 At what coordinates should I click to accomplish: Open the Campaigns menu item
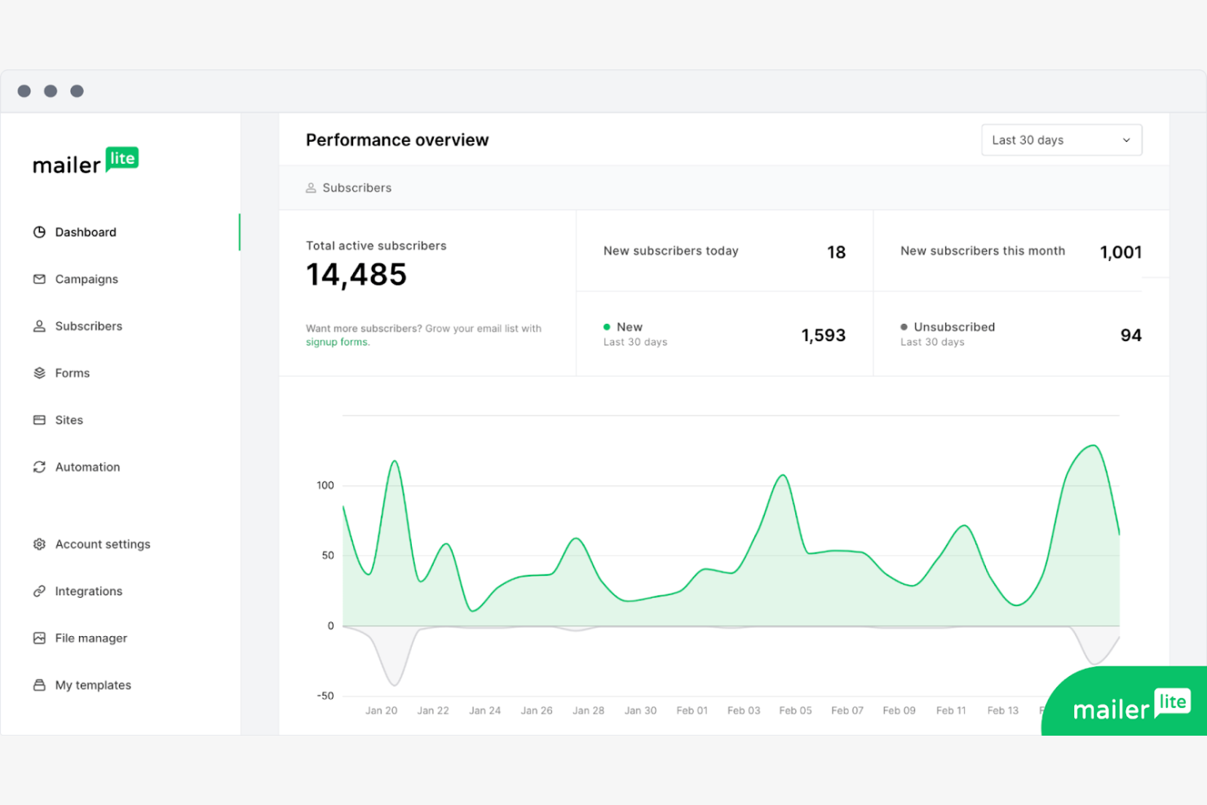[86, 279]
